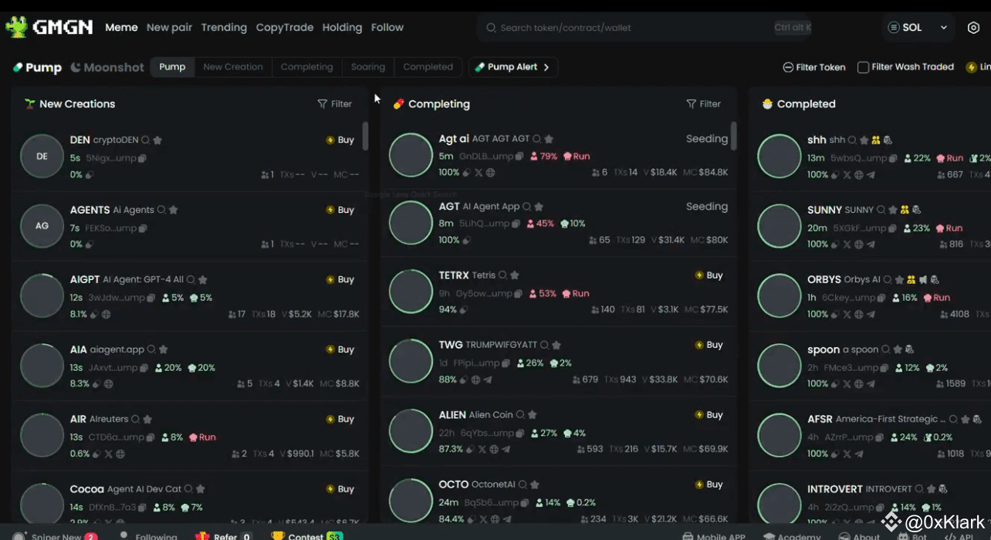This screenshot has width=991, height=540.
Task: Buy the AIGPT token
Action: coord(340,280)
